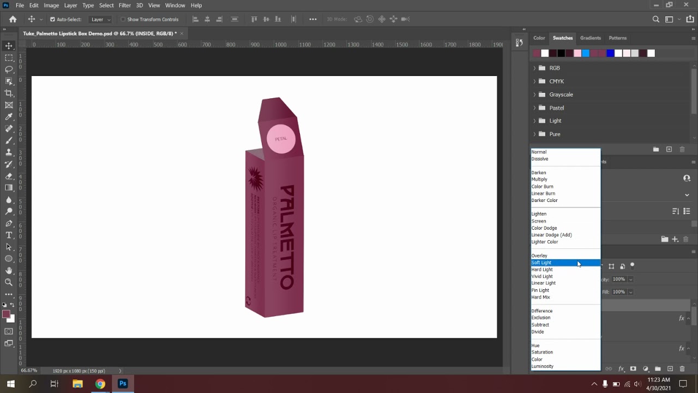The image size is (698, 393).
Task: Open Chrome from the Windows taskbar
Action: [100, 384]
